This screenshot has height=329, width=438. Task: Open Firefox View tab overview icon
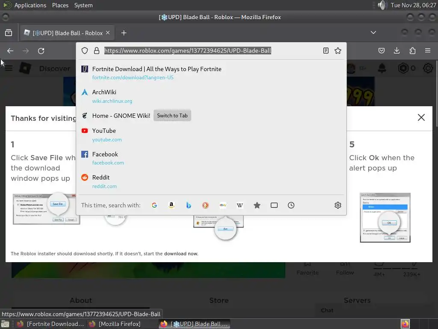click(9, 33)
